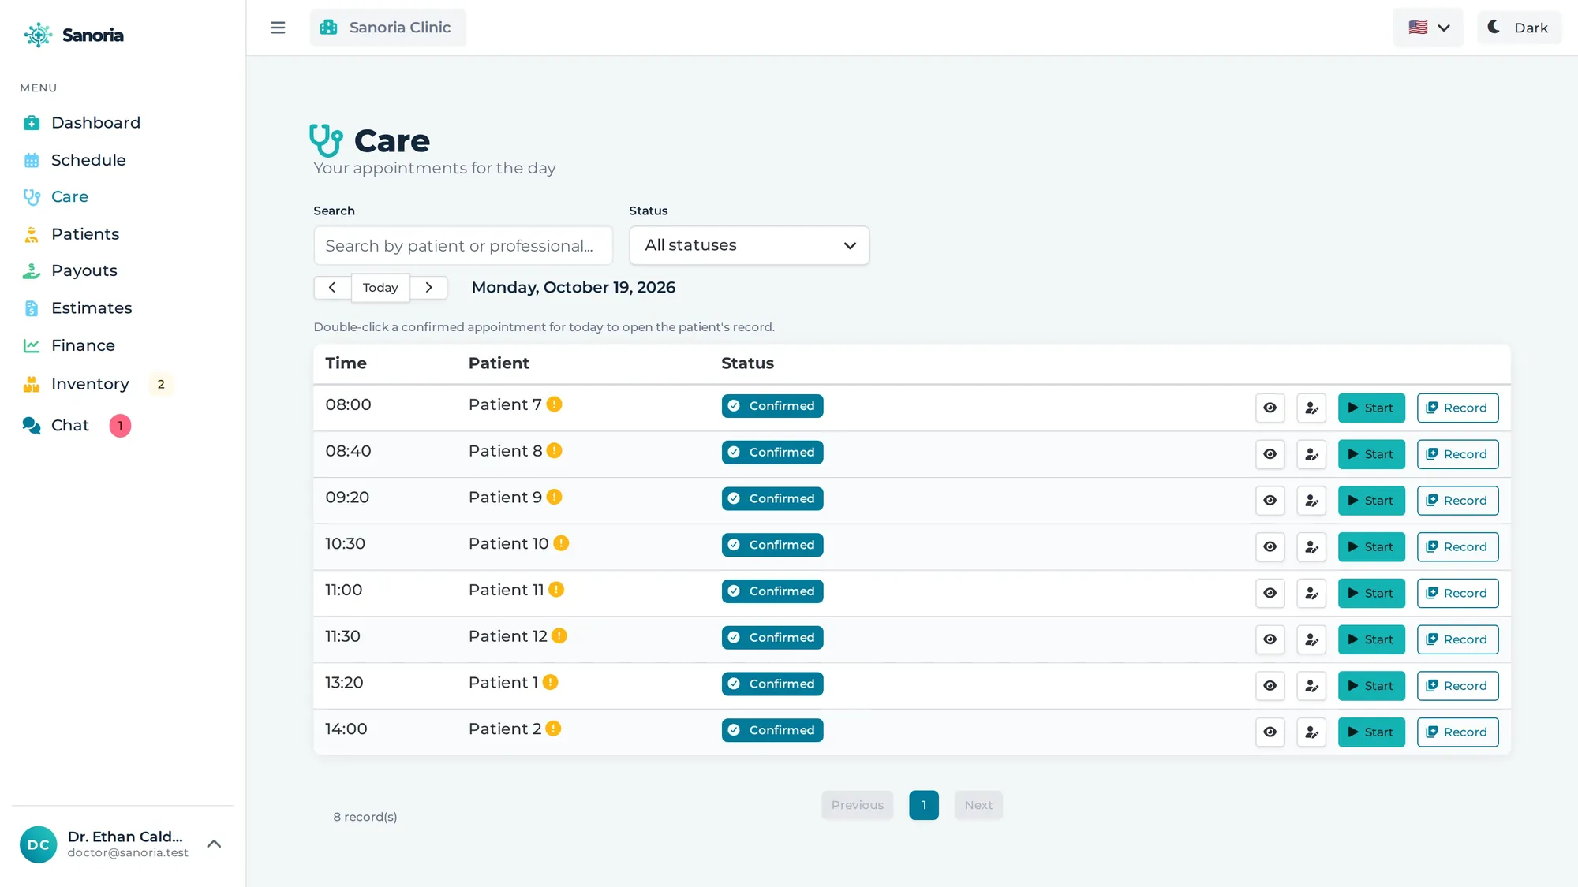
Task: Go to next day arrow
Action: coord(428,288)
